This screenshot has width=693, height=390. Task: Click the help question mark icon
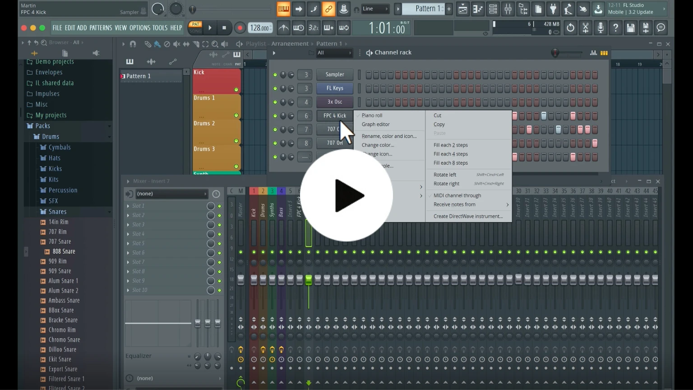(615, 28)
